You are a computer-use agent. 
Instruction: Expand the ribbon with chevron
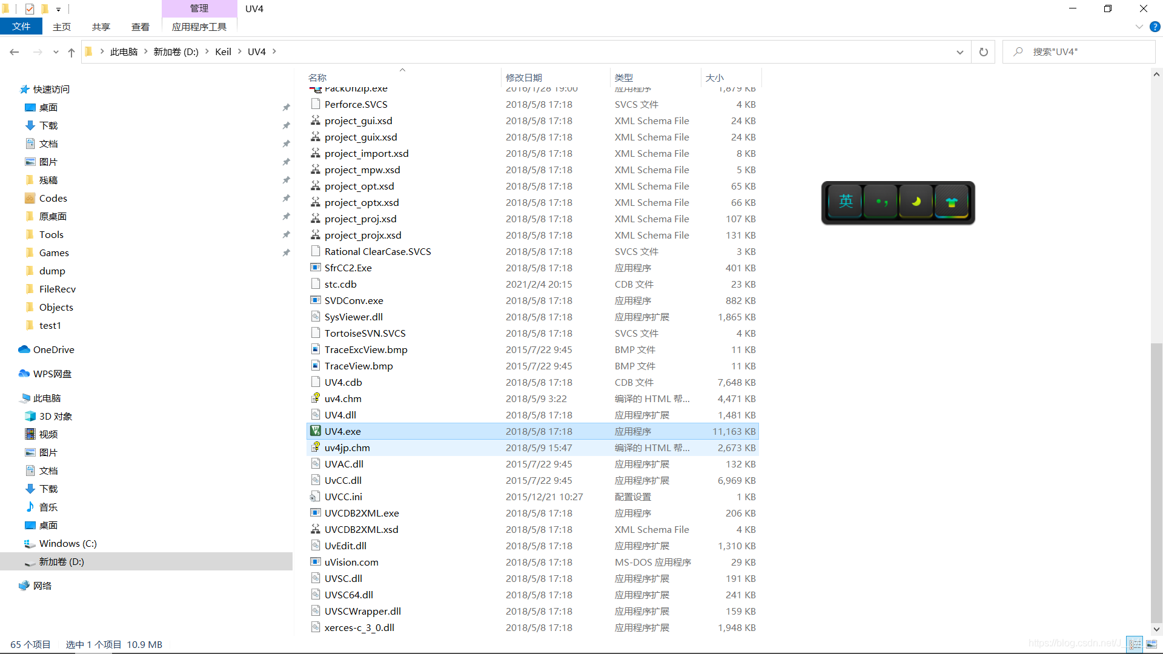(1139, 27)
